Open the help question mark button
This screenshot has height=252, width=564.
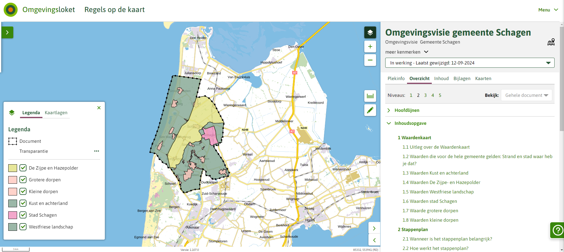(x=557, y=230)
